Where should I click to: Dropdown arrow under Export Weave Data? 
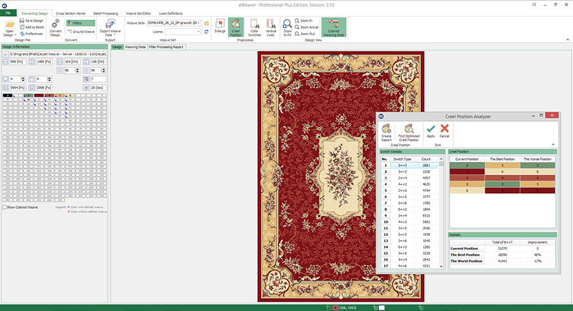click(x=115, y=35)
